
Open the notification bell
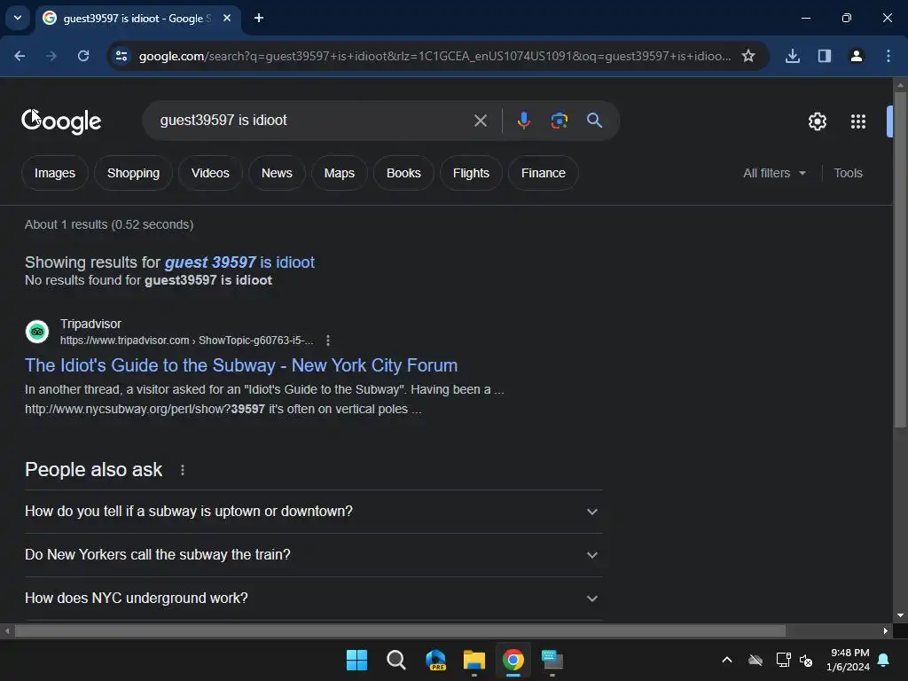click(884, 660)
